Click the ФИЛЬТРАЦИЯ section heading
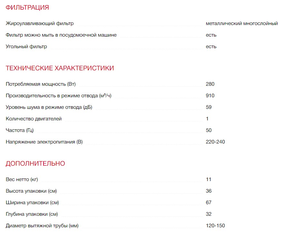The image size is (283, 235). pos(27,7)
